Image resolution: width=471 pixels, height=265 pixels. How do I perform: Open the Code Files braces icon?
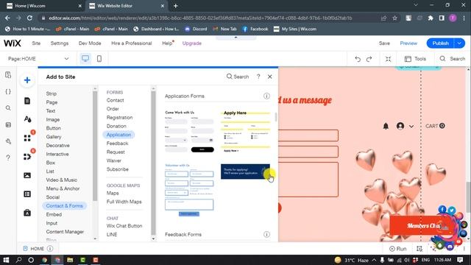coord(8,91)
